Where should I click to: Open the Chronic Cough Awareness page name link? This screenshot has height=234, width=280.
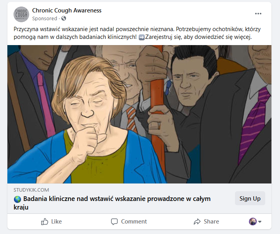coord(67,10)
